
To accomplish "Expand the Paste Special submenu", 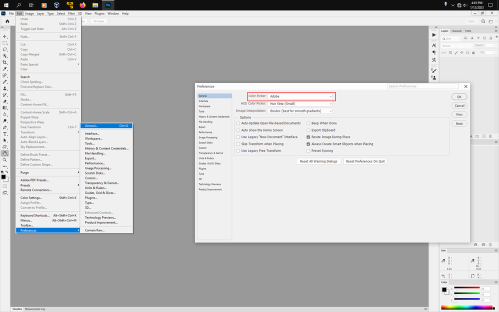I will click(x=48, y=64).
